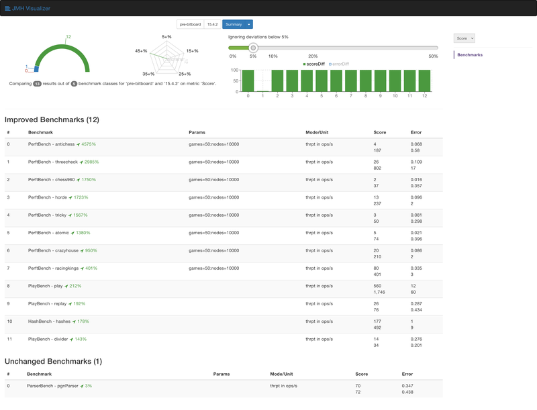The image size is (537, 410).
Task: Click the up-arrow icon beside divider 143%
Action: pyautogui.click(x=72, y=340)
